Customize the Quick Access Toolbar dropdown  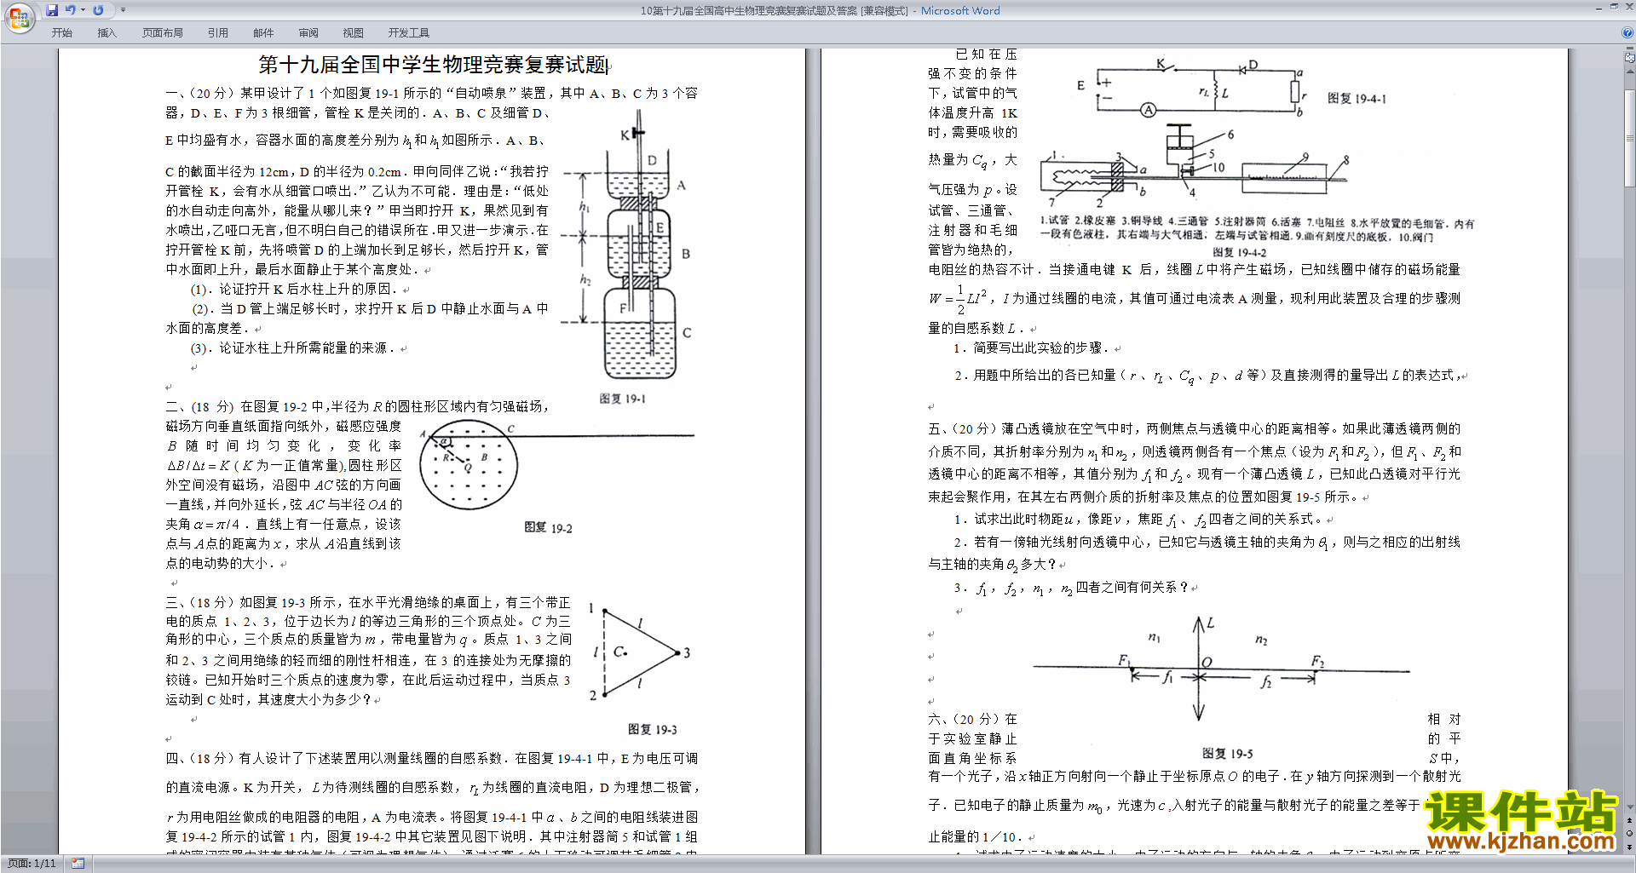pyautogui.click(x=123, y=10)
